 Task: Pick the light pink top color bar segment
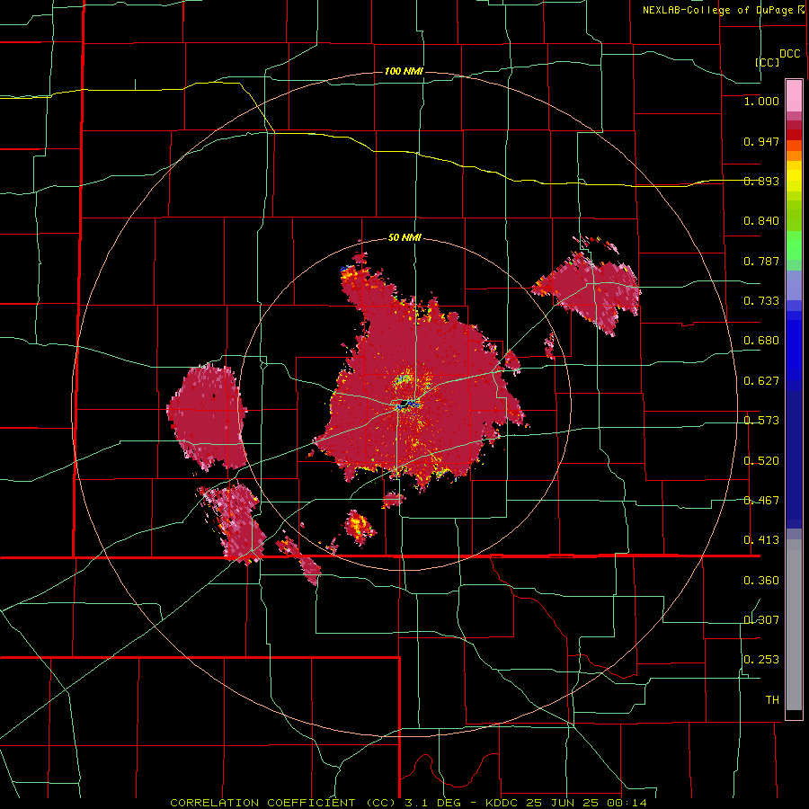(x=794, y=96)
